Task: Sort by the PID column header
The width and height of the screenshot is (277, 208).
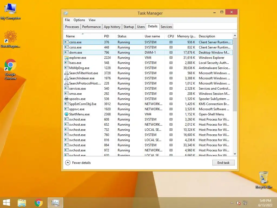Action: [x=109, y=36]
